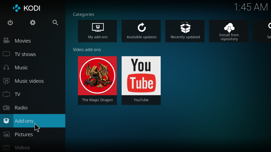Click the 1:45 AM clock

251,7
